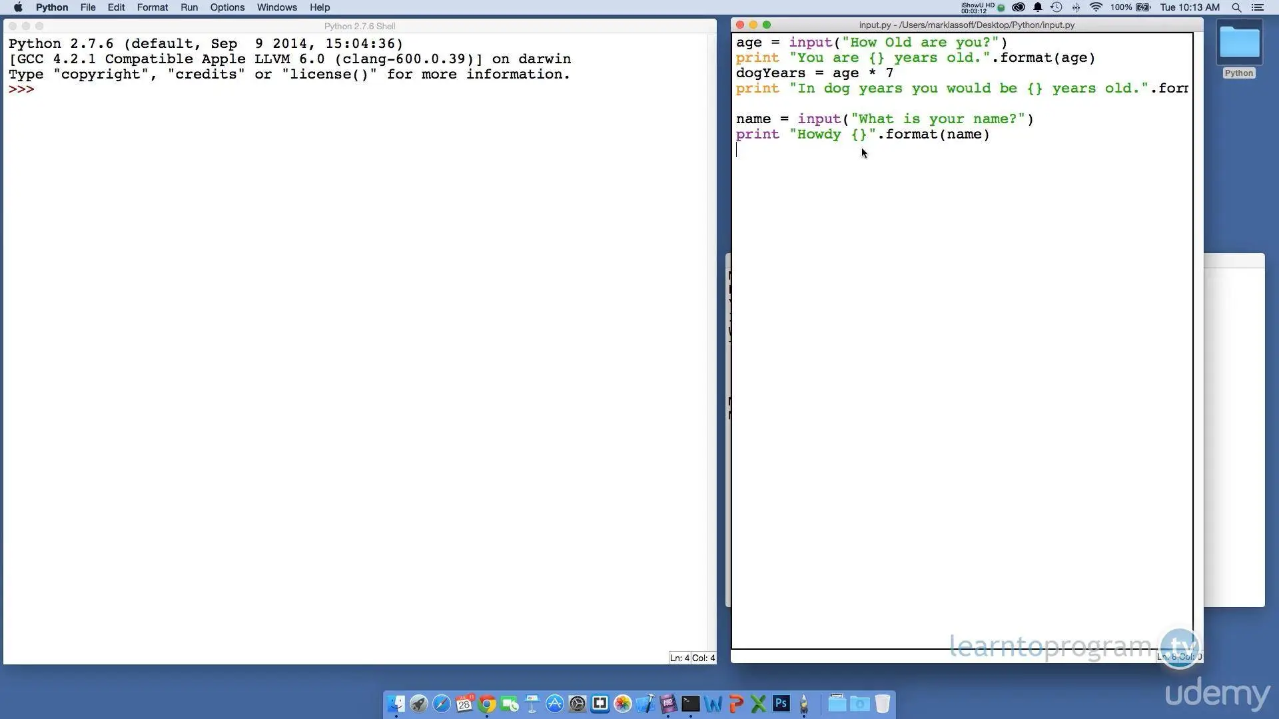Open the Windows menu
This screenshot has height=719, width=1279.
point(277,7)
